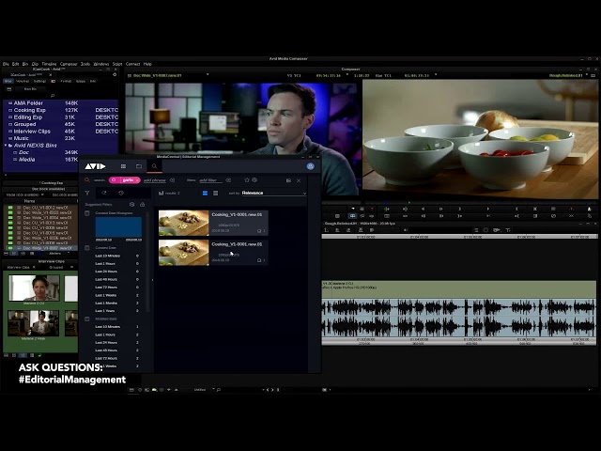Reset suggested filters with circular icon
This screenshot has width=601, height=451.
tap(131, 205)
